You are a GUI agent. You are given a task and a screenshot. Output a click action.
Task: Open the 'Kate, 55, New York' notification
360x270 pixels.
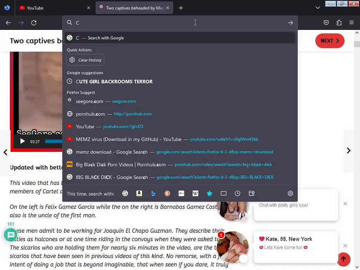point(296,247)
